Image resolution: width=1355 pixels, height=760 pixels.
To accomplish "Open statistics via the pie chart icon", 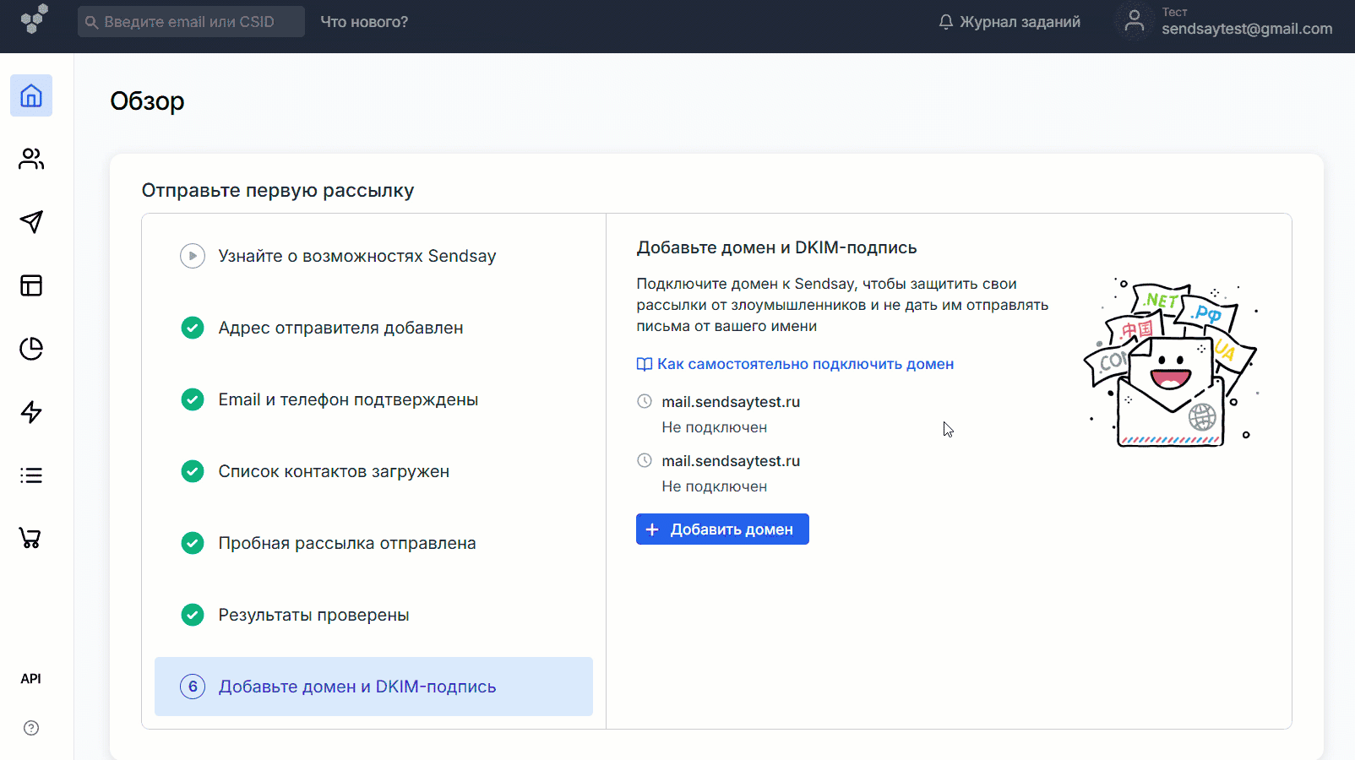I will click(31, 348).
